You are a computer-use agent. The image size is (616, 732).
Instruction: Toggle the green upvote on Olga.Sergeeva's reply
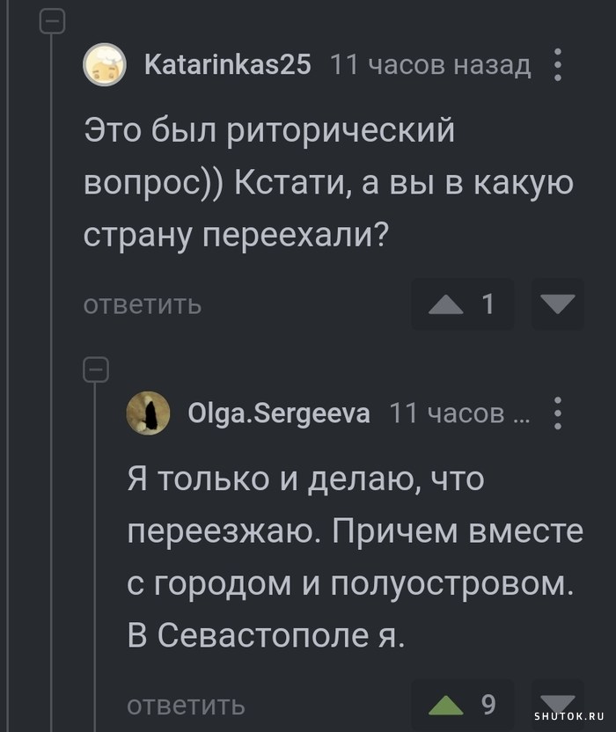pyautogui.click(x=446, y=705)
